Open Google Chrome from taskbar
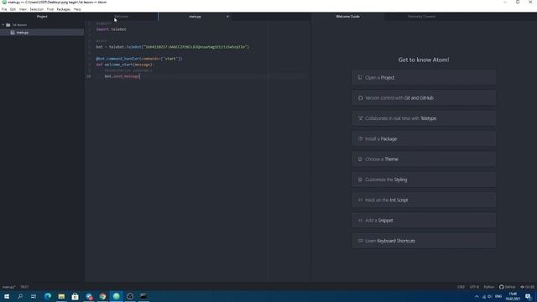This screenshot has width=537, height=302. pos(102,296)
